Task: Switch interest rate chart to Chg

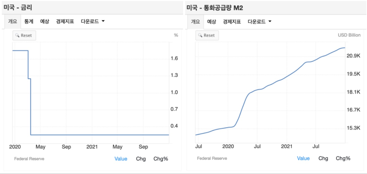Action: click(141, 159)
